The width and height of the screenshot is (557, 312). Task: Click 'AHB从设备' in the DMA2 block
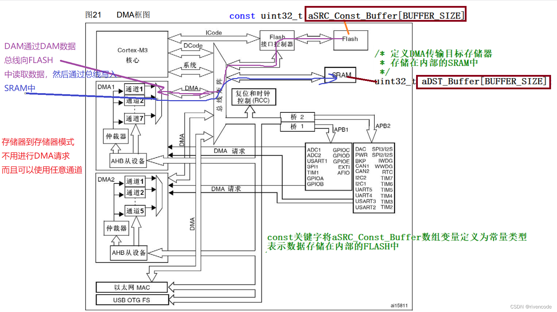[129, 253]
